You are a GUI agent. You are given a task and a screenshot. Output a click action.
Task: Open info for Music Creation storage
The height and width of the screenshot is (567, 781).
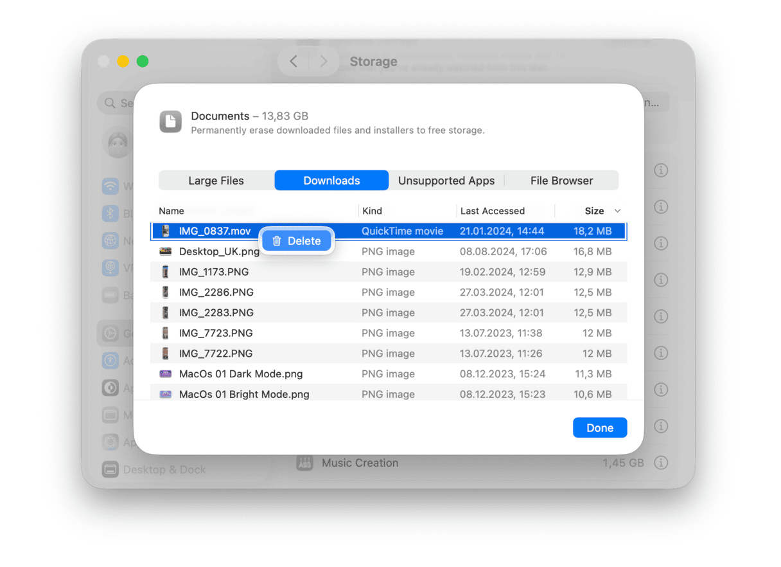(661, 463)
